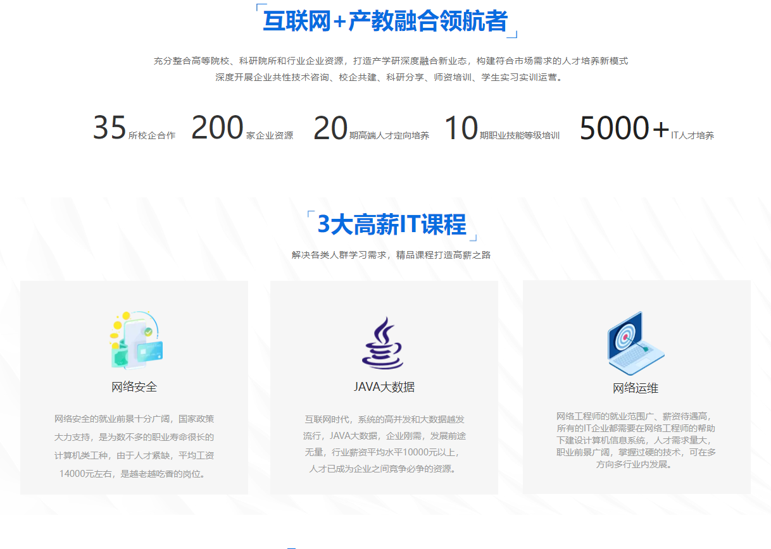Click the 网络运维 course description text
Image resolution: width=771 pixels, height=549 pixels.
coord(636,440)
